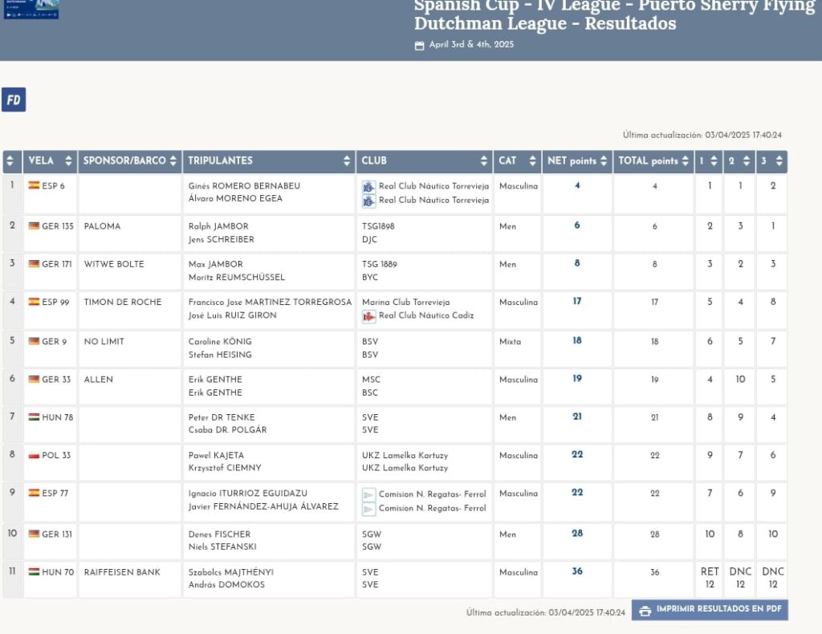Image resolution: width=822 pixels, height=634 pixels.
Task: Click pennant icon beside Javier FERNÁNDEZ-AHUJA's Ferrol club
Action: (368, 509)
